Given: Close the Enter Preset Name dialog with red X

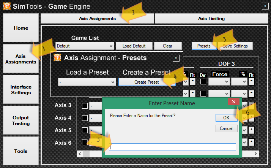Looking at the screenshot, I should pos(233,102).
